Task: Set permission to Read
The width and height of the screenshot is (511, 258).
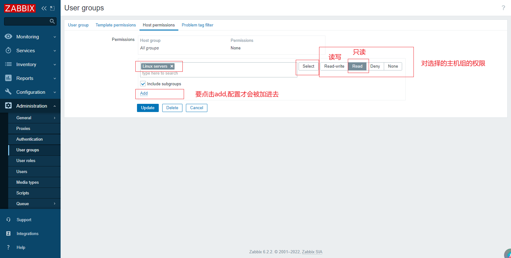Action: [x=357, y=66]
